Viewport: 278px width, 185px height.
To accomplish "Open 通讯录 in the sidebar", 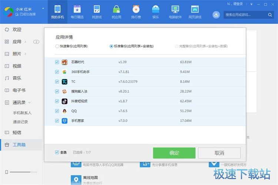I will click(x=19, y=102).
